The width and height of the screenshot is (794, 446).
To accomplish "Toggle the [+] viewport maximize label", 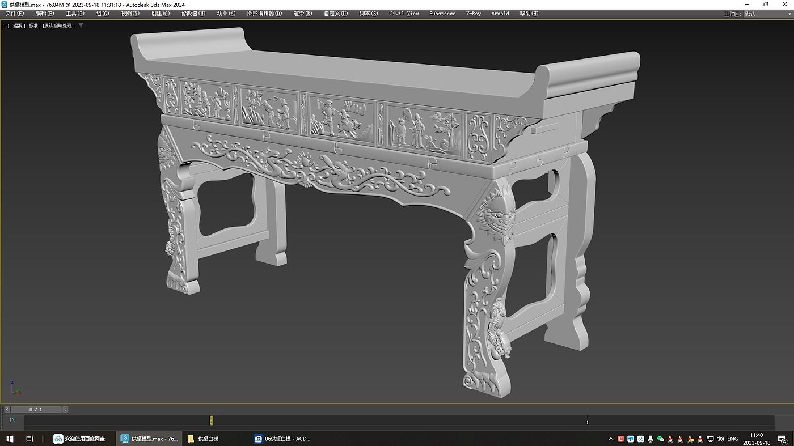I will click(x=6, y=26).
